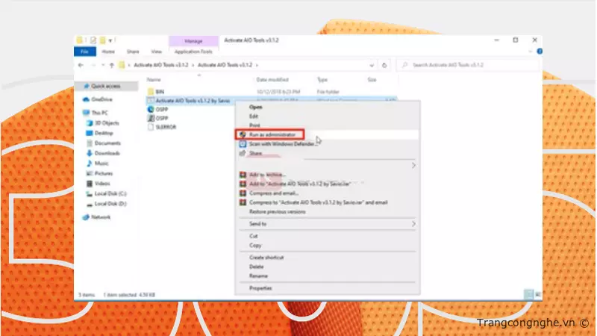Open the View ribbon tab
Image resolution: width=597 pixels, height=336 pixels.
(x=156, y=52)
